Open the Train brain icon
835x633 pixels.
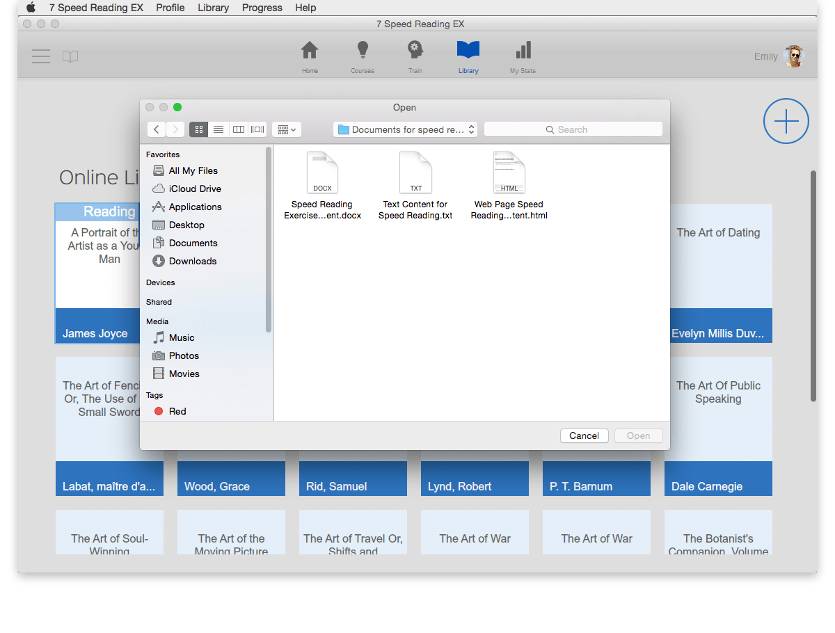point(415,52)
